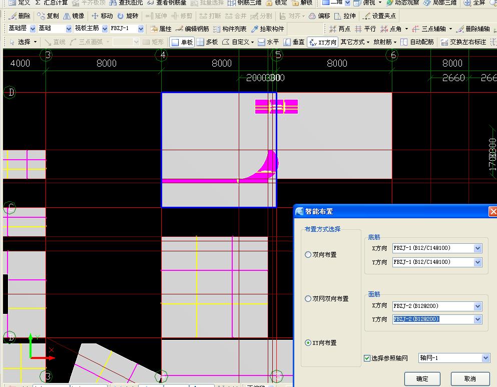Click 交换左右标注 (swap left-right labels)

click(463, 42)
